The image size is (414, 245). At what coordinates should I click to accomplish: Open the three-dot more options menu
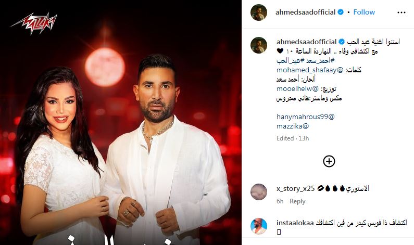(x=401, y=12)
